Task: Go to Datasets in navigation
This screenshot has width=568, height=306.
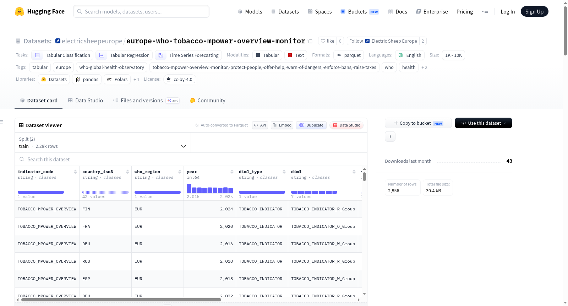Action: pyautogui.click(x=285, y=11)
